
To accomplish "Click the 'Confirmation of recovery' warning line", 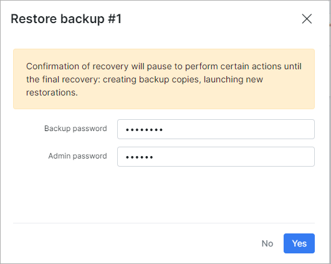I will point(164,66).
